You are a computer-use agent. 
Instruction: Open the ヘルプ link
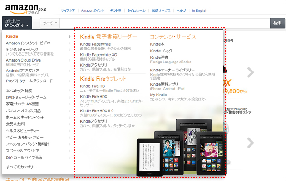coord(181,10)
